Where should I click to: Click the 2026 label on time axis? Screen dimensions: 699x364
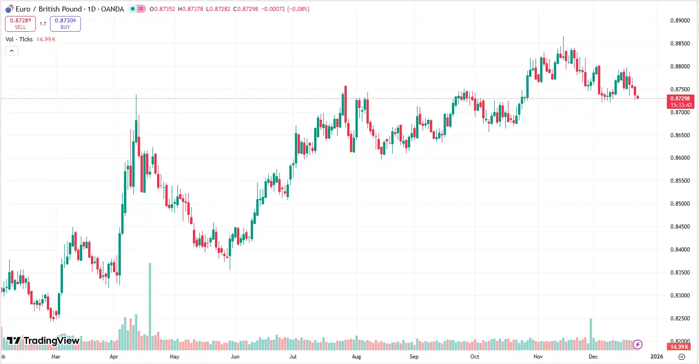tap(656, 357)
